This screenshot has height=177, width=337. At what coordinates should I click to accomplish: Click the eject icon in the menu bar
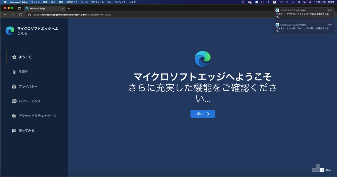coord(293,2)
